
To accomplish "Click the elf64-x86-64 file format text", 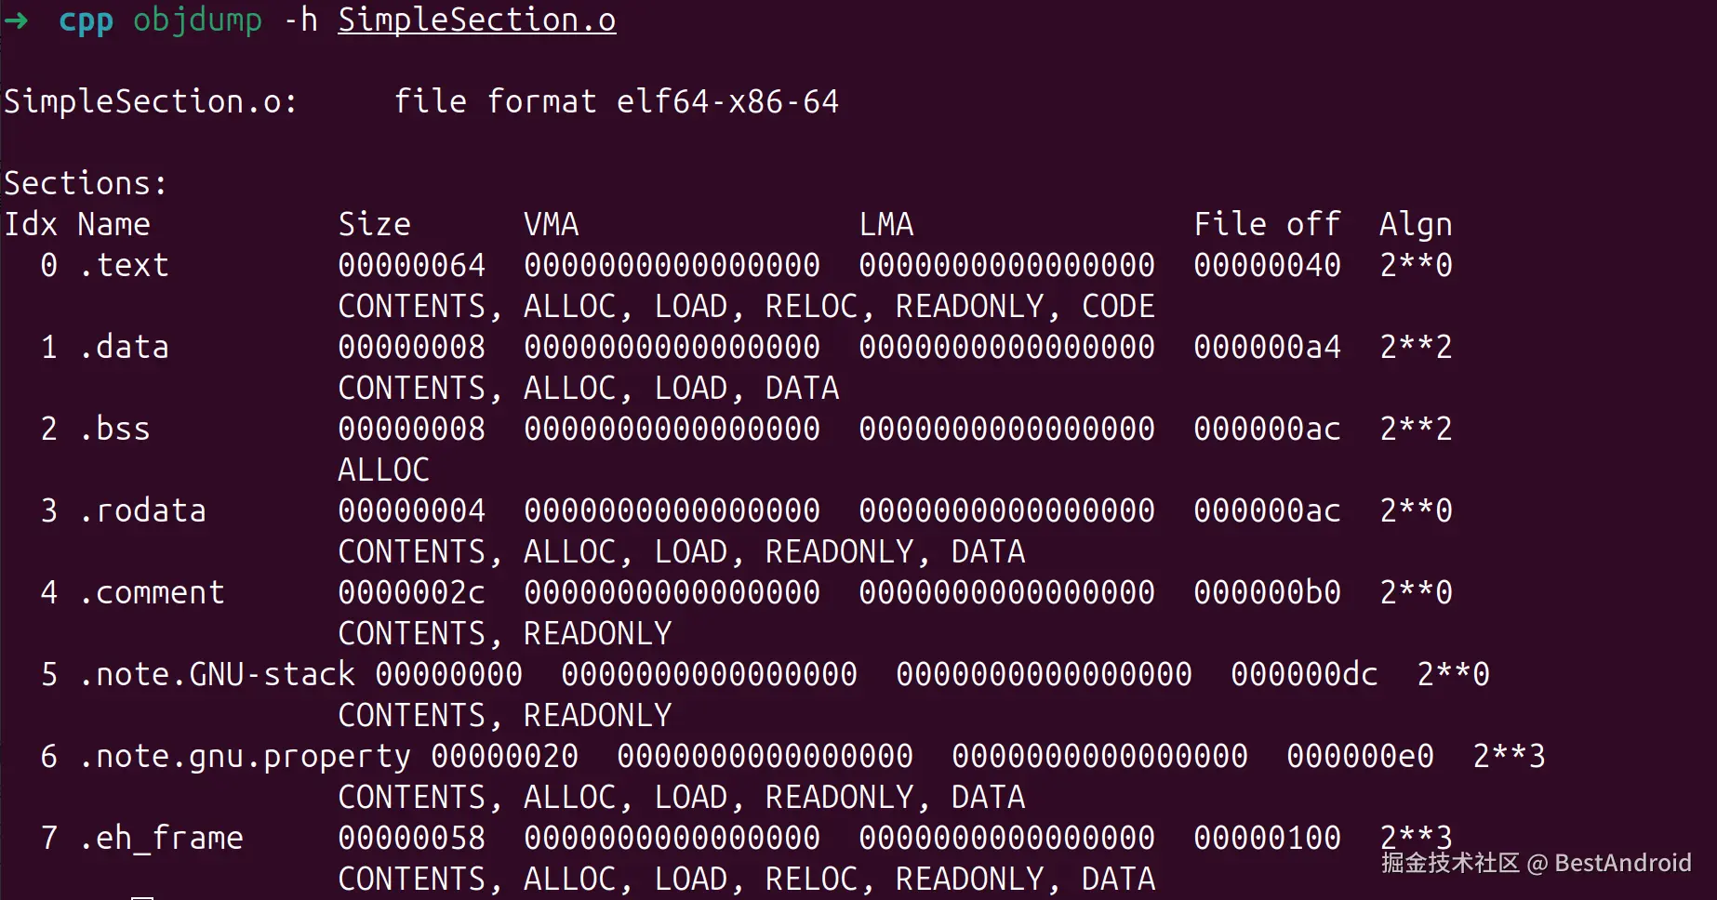I will (x=727, y=101).
